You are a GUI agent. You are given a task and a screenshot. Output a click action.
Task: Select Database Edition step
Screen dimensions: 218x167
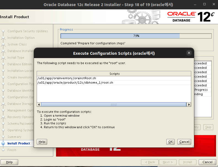coord(20,64)
